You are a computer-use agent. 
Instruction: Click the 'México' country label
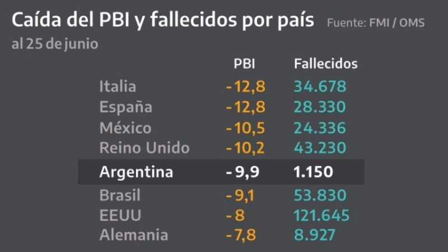[x=125, y=128]
